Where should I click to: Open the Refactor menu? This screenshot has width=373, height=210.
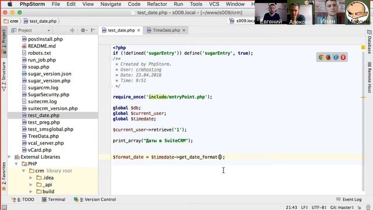[157, 4]
